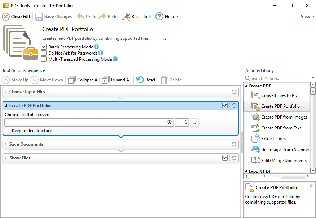This screenshot has width=316, height=218.
Task: Expand the Save Documents section
Action: click(x=6, y=144)
